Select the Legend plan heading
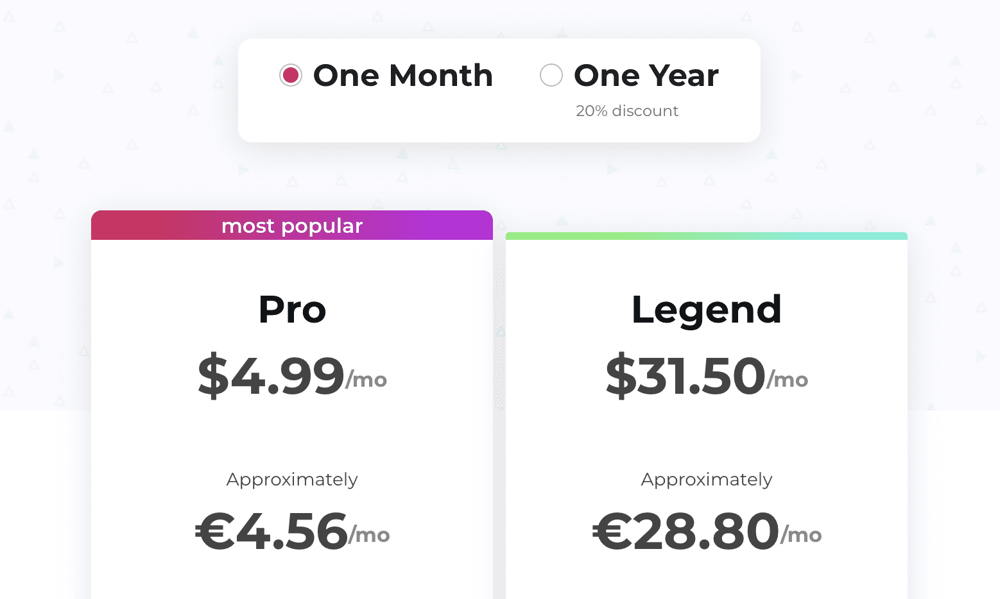This screenshot has height=599, width=1000. (706, 310)
